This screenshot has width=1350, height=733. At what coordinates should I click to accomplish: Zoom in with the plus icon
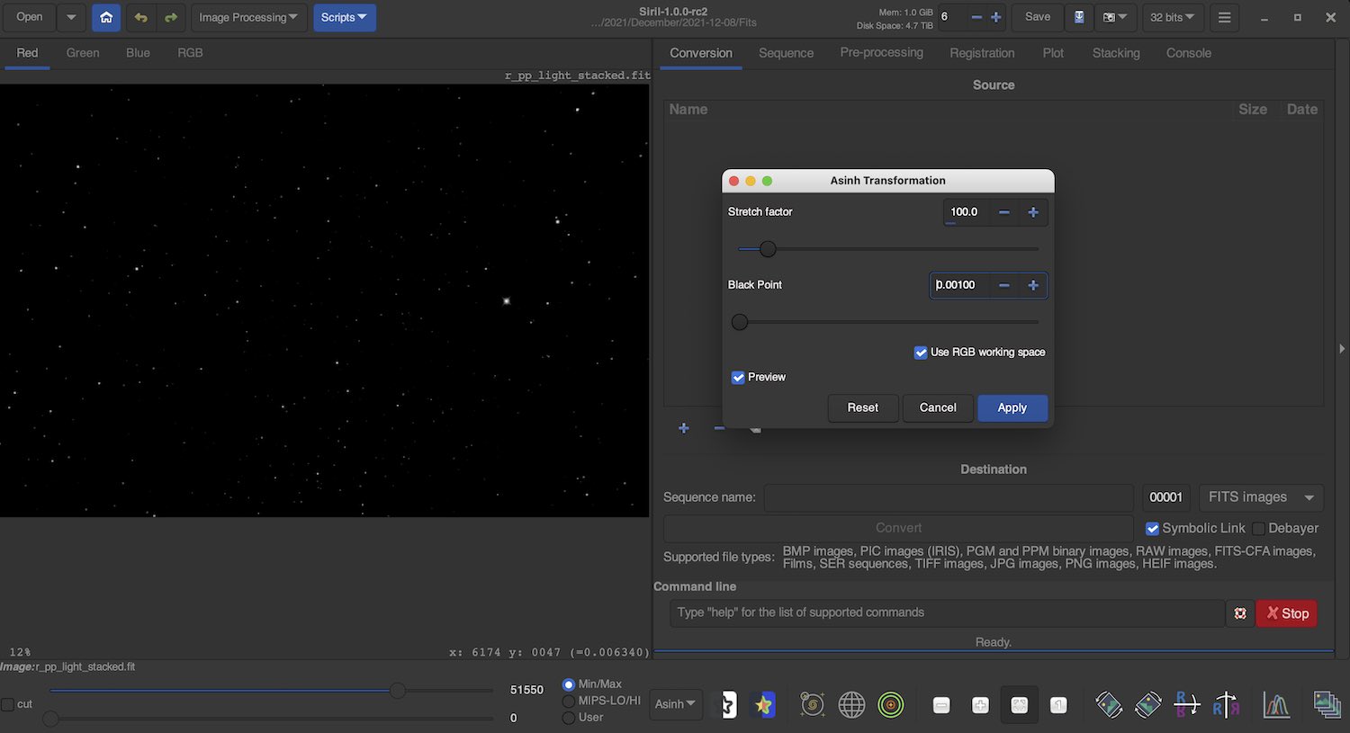980,705
